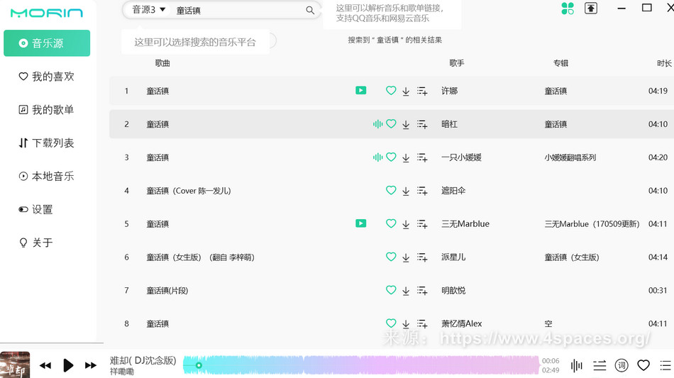
Task: Seek using the waveform progress bar
Action: pos(360,365)
